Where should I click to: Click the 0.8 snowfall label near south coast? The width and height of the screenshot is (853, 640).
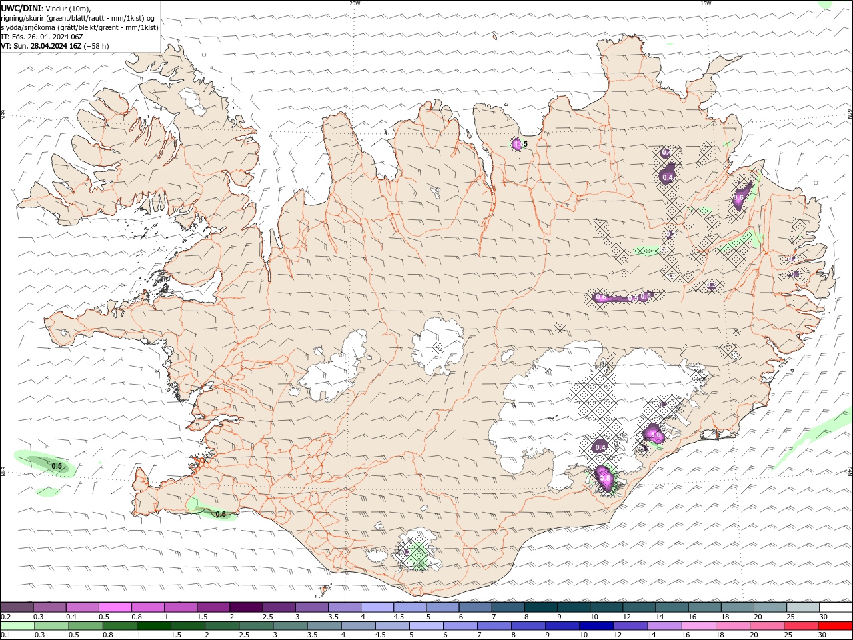coord(606,477)
